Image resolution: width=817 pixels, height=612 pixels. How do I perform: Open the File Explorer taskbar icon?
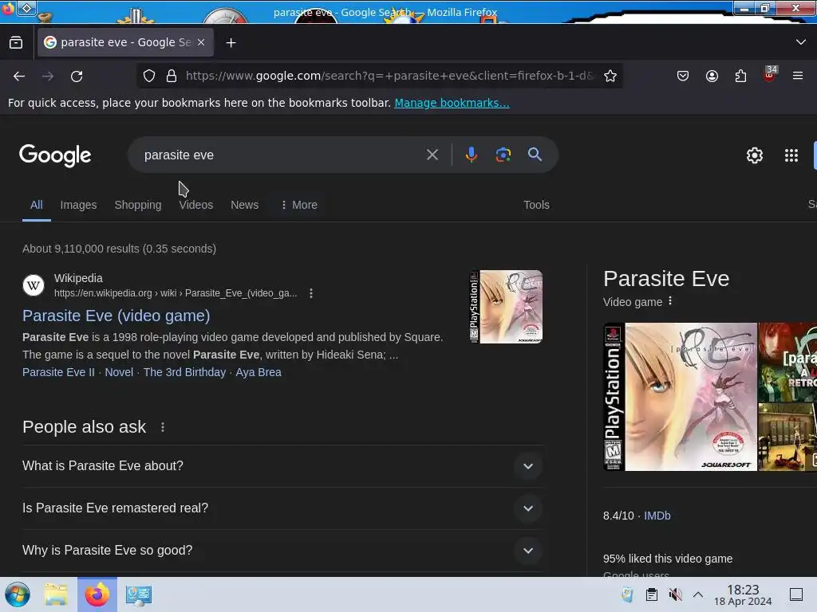click(x=56, y=594)
